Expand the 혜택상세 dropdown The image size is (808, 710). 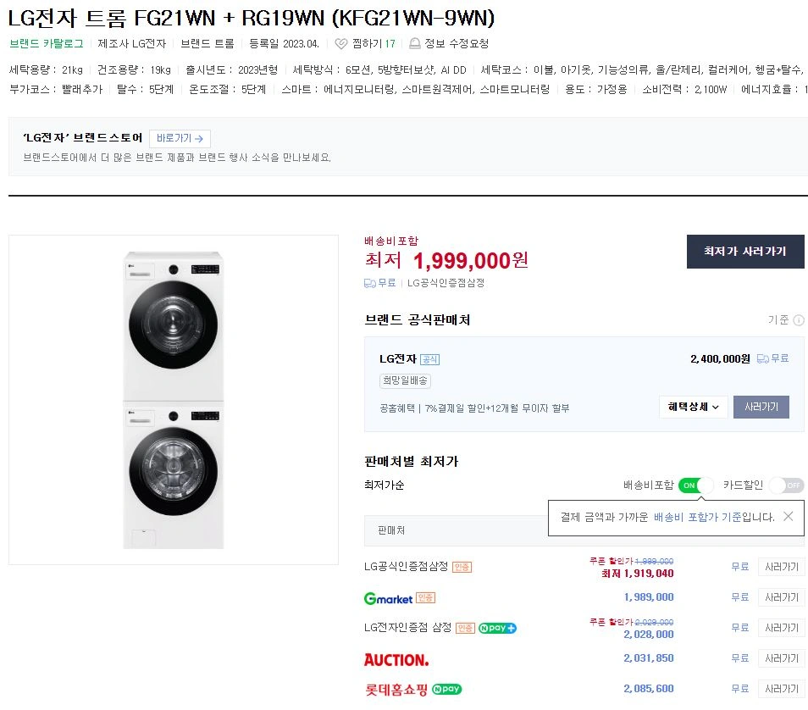(694, 408)
